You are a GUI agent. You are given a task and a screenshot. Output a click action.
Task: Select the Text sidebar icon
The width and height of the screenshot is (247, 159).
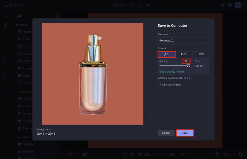pyautogui.click(x=5, y=85)
